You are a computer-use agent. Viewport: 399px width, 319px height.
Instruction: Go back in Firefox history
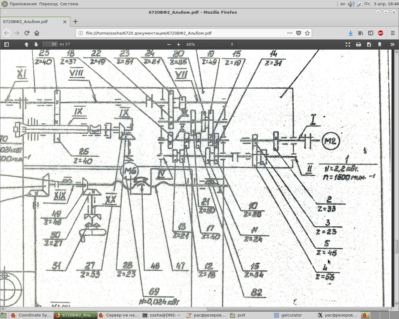pyautogui.click(x=7, y=33)
